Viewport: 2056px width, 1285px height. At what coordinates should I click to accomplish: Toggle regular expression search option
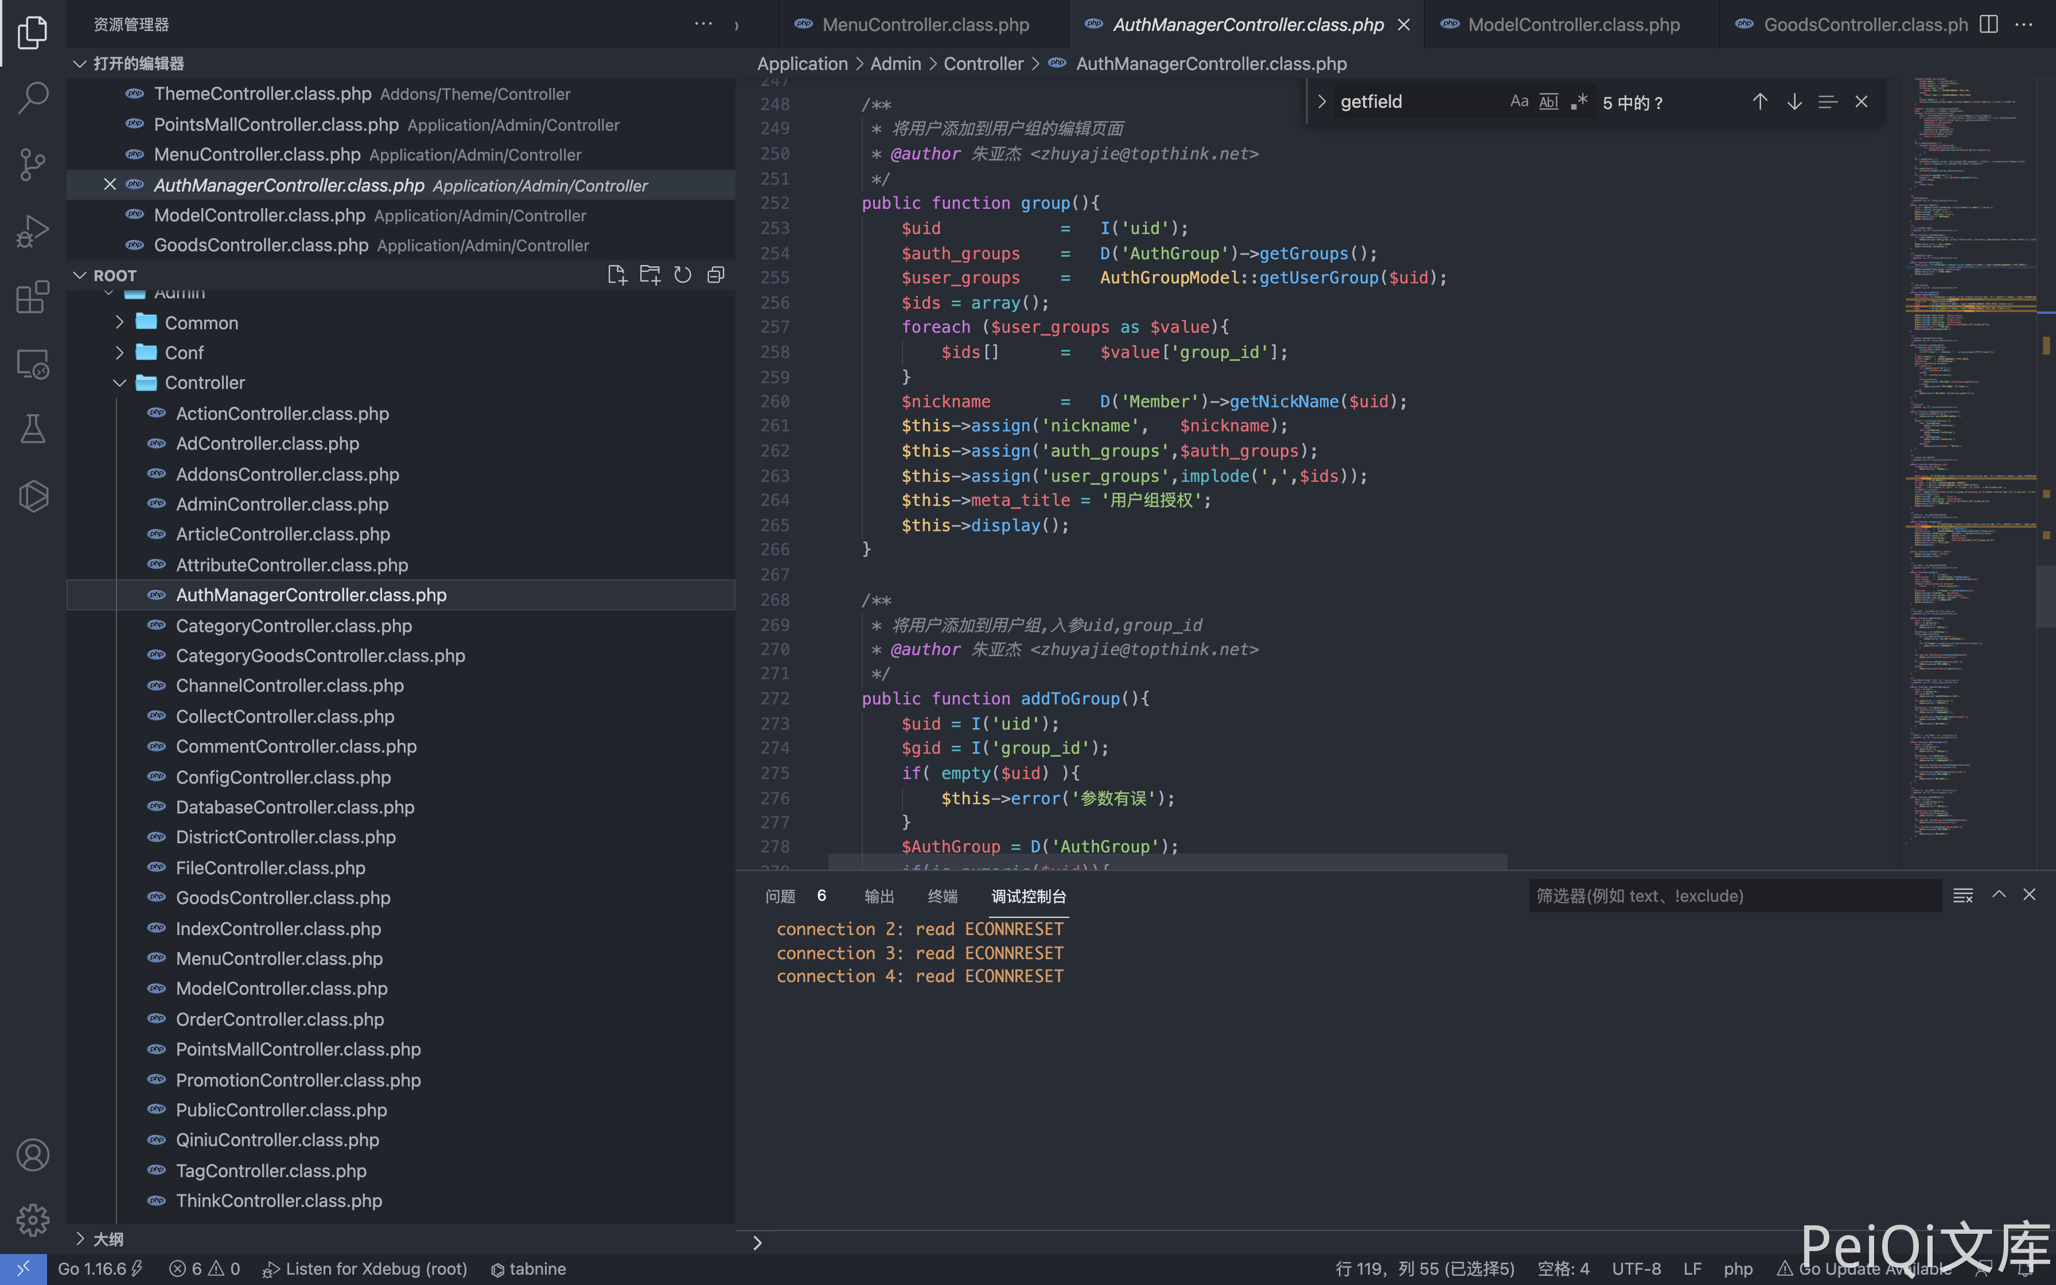tap(1579, 102)
